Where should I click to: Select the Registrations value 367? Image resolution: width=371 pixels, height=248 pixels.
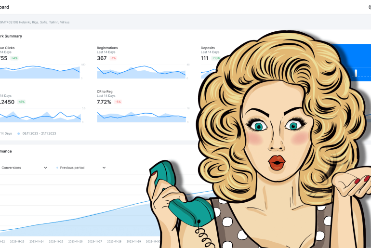pyautogui.click(x=102, y=58)
